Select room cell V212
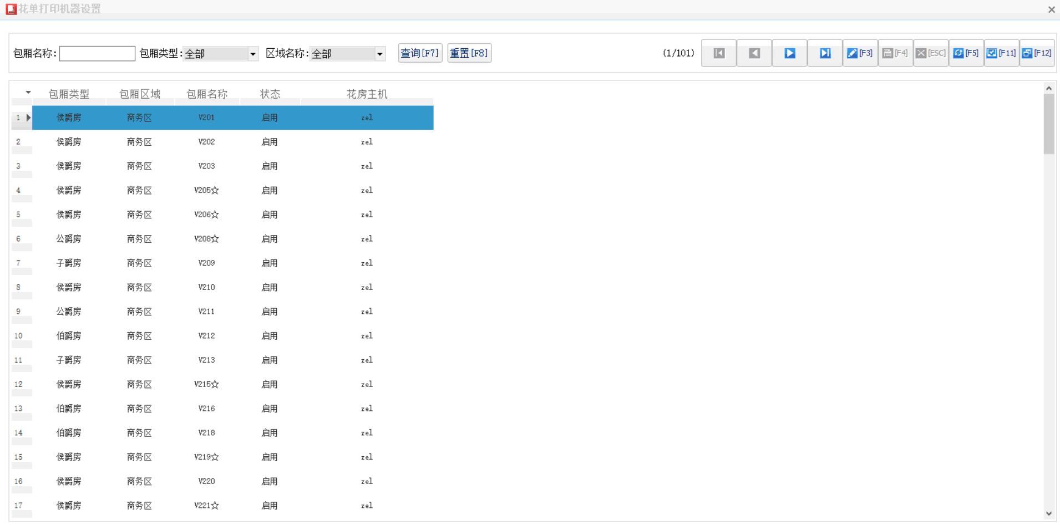Viewport: 1060px width, 525px height. pyautogui.click(x=206, y=336)
